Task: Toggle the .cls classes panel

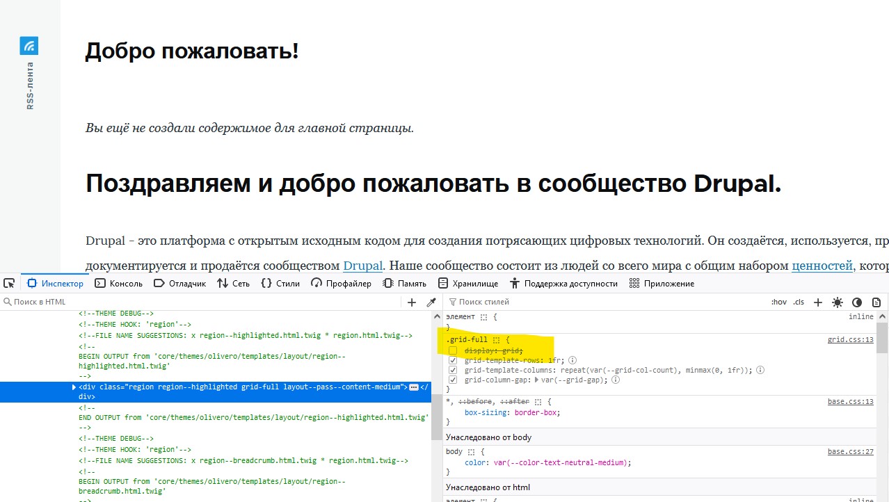Action: pos(799,302)
